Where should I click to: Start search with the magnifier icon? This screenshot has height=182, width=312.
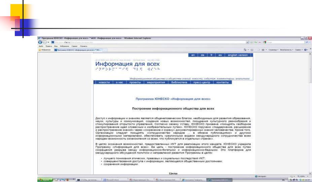307,42
